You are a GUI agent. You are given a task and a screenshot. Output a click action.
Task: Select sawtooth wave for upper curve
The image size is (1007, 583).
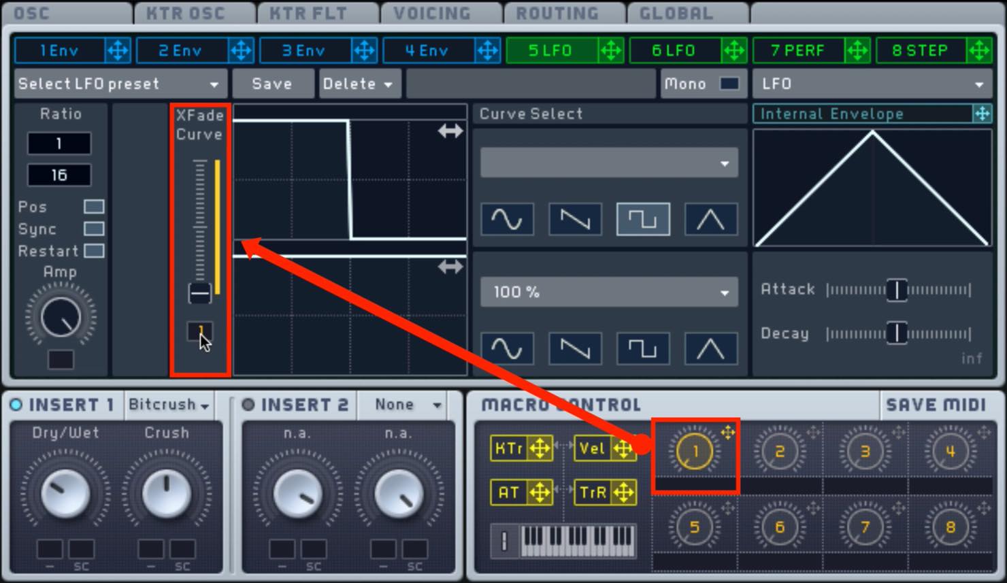pyautogui.click(x=575, y=219)
